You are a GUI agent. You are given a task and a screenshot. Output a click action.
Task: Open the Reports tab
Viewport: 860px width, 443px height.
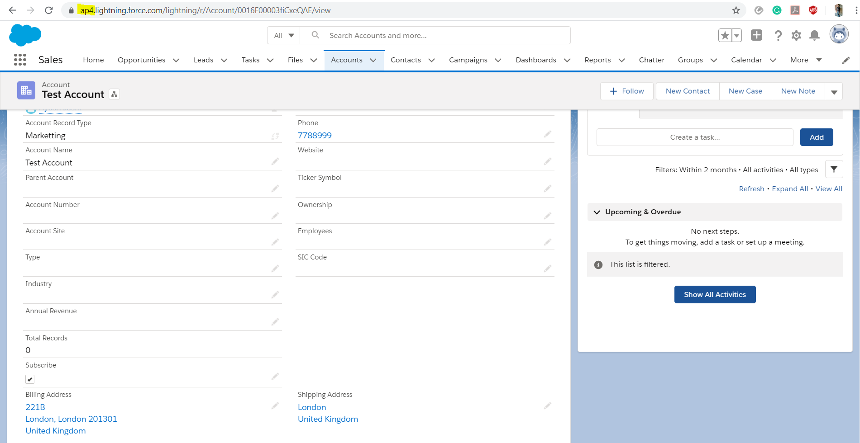(597, 60)
